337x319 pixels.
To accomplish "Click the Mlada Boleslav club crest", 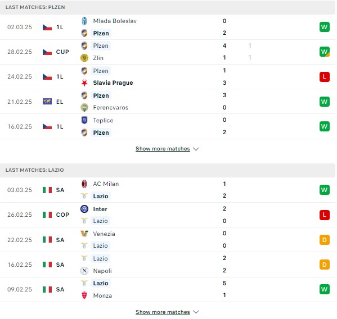I will coord(84,21).
